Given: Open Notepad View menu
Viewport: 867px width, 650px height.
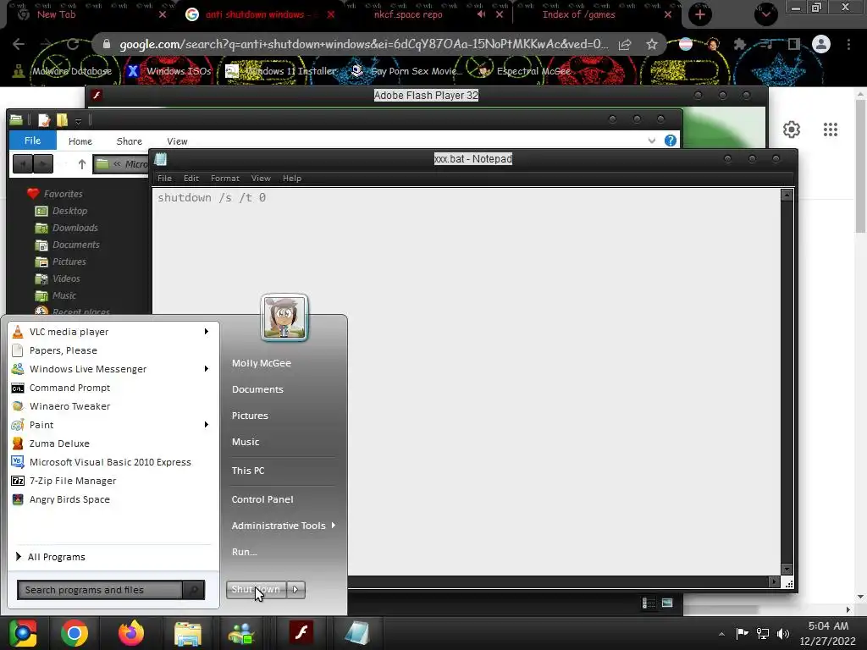Looking at the screenshot, I should (x=261, y=178).
